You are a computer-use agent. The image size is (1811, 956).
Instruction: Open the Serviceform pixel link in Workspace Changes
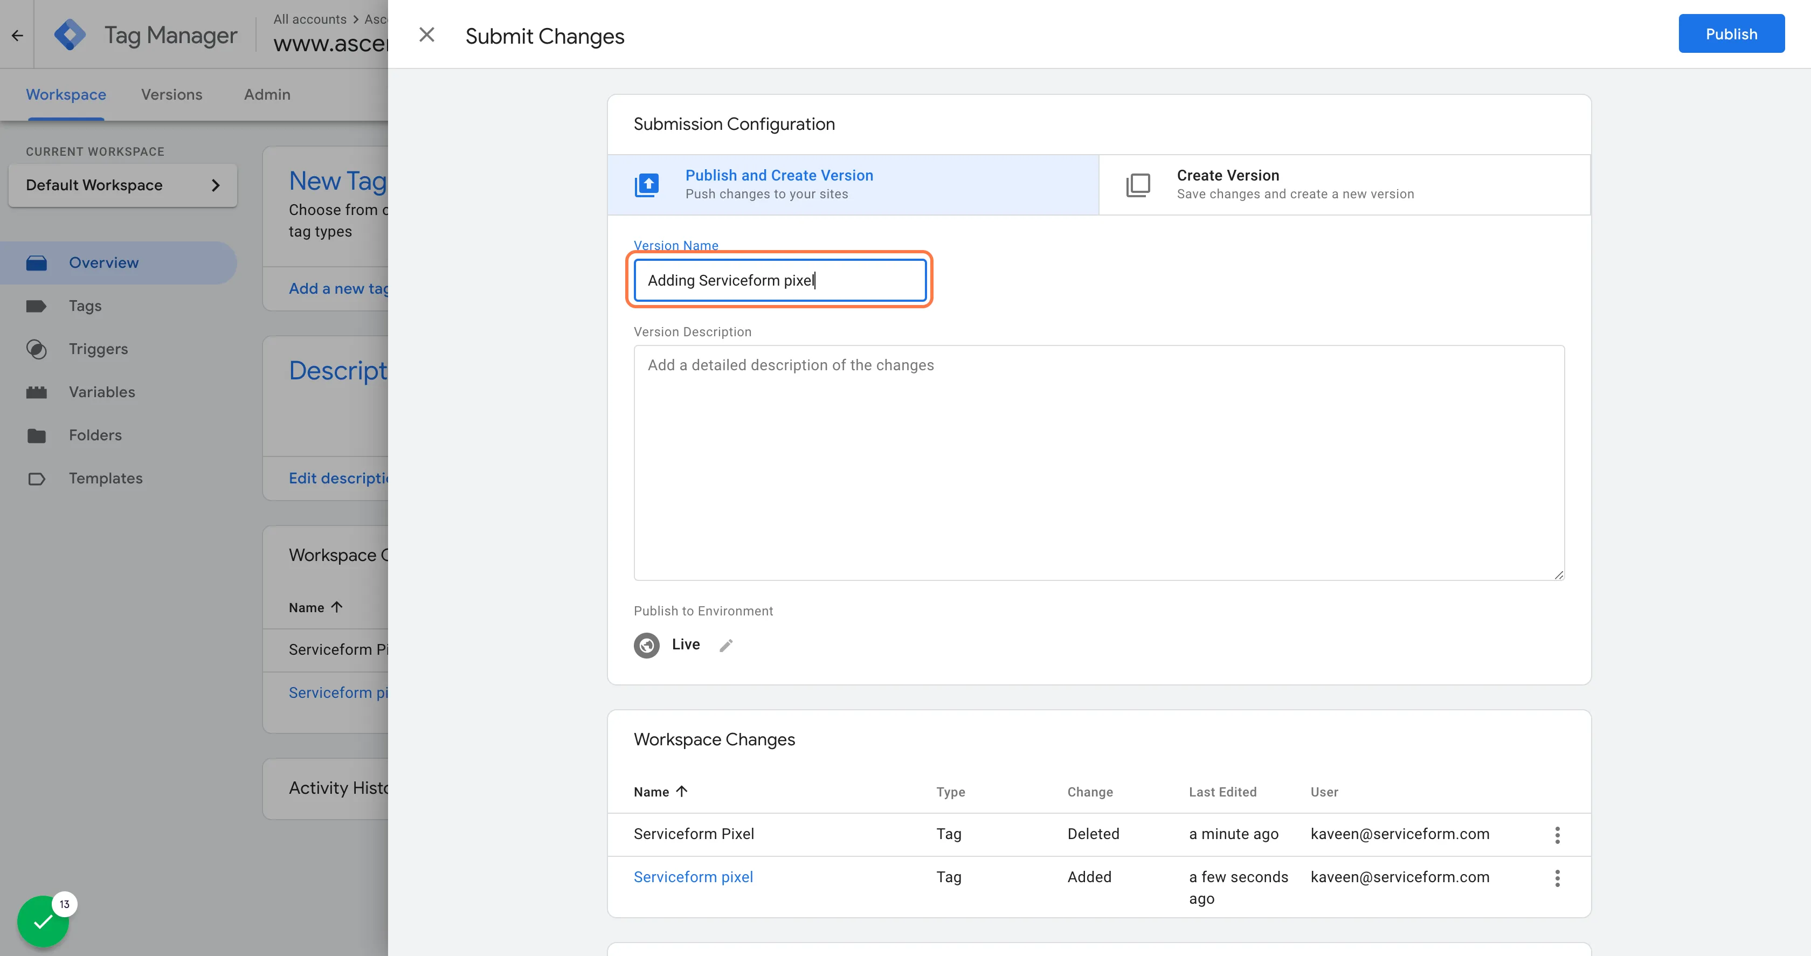(693, 877)
